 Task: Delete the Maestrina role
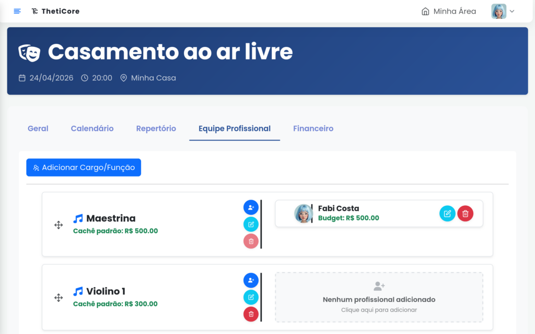tap(251, 241)
